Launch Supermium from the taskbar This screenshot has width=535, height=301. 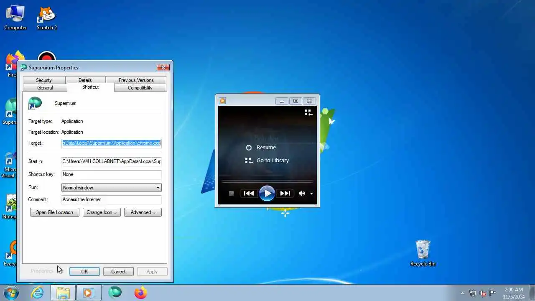115,293
